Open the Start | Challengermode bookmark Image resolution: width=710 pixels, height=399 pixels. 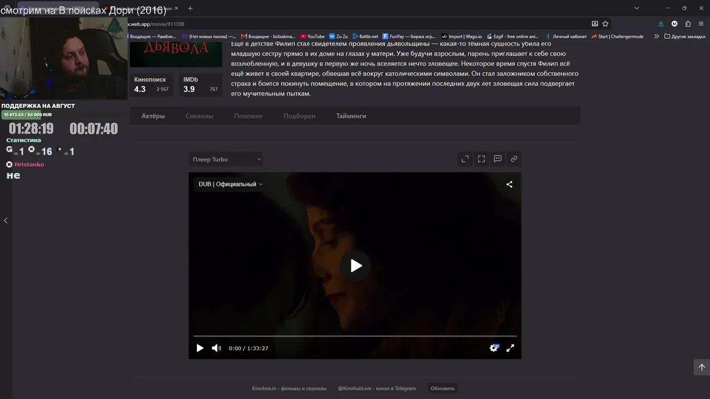[x=617, y=37]
